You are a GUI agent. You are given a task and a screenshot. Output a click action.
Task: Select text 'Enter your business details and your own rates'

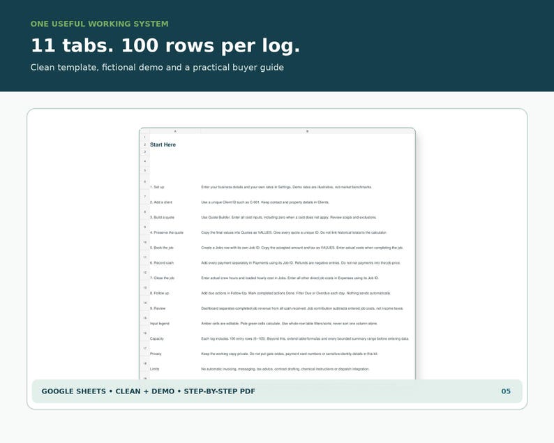(237, 187)
